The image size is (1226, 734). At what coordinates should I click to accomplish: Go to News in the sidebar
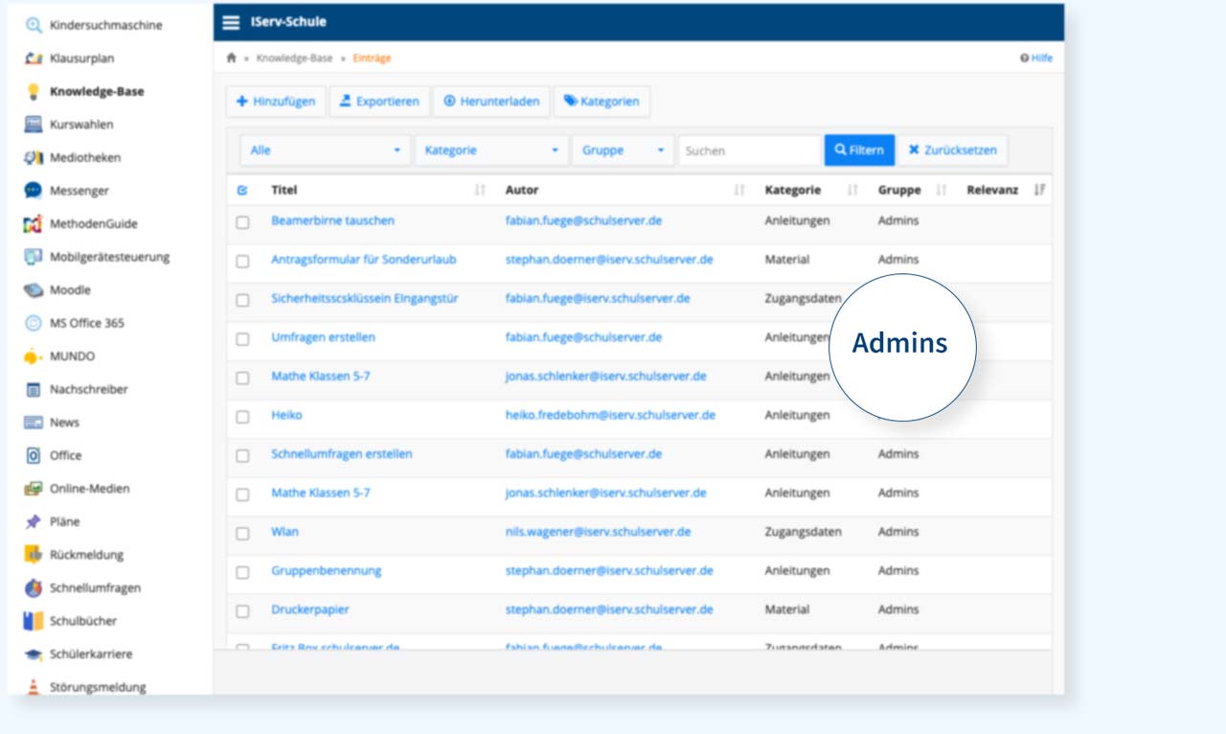pos(64,423)
